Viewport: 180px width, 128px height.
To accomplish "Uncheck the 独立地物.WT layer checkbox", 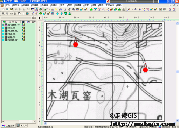I will pyautogui.click(x=3, y=25).
